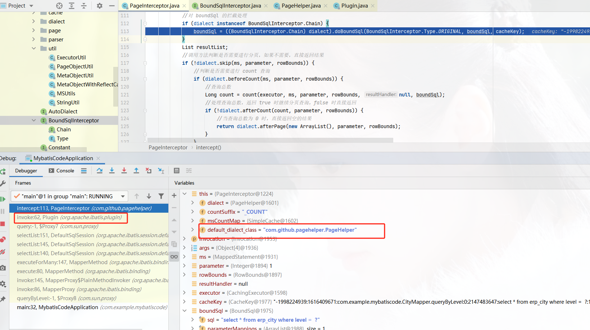Image resolution: width=590 pixels, height=330 pixels.
Task: Click the intercept() breadcrumb
Action: coord(209,148)
